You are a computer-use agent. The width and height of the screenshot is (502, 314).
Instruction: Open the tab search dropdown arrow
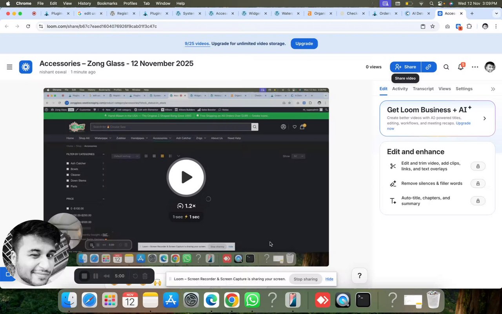point(496,13)
